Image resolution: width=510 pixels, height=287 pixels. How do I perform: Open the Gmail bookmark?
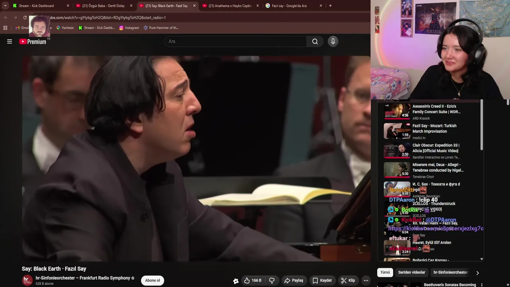22,28
